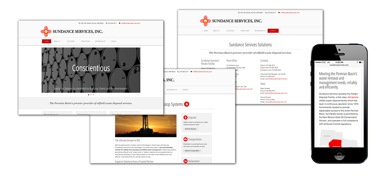
Task: Click the envelope icon in the home page header
Action: 120,23
